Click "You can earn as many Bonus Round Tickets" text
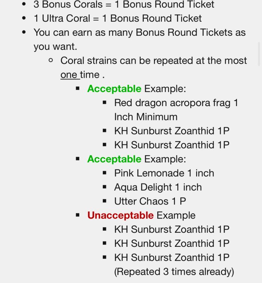262x283 pixels. 139,33
